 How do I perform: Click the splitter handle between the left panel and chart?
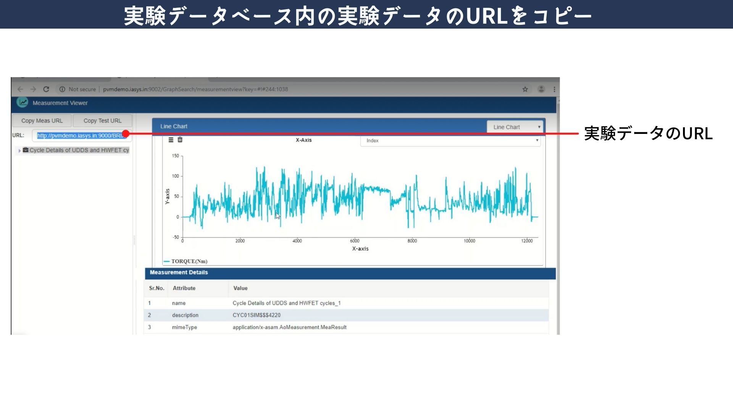(x=134, y=240)
